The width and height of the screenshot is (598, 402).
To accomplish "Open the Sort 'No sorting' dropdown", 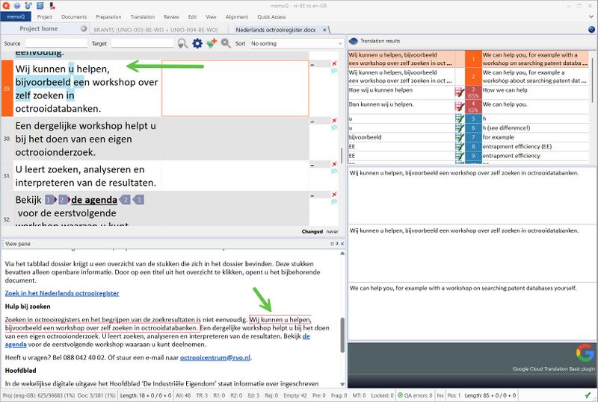I will (296, 43).
